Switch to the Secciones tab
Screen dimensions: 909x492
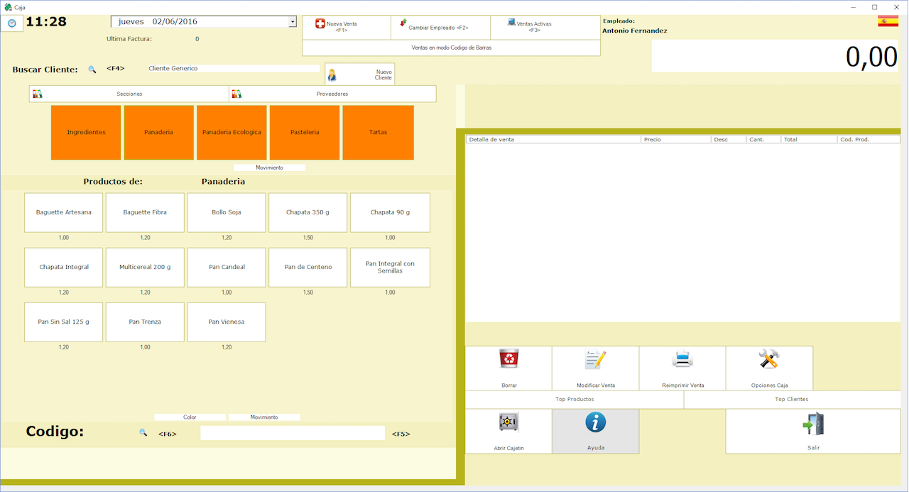coord(129,94)
